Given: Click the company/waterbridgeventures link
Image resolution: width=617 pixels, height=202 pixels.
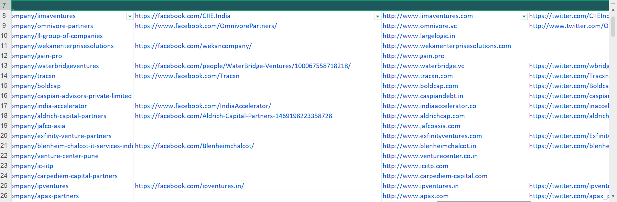Looking at the screenshot, I should tap(55, 66).
